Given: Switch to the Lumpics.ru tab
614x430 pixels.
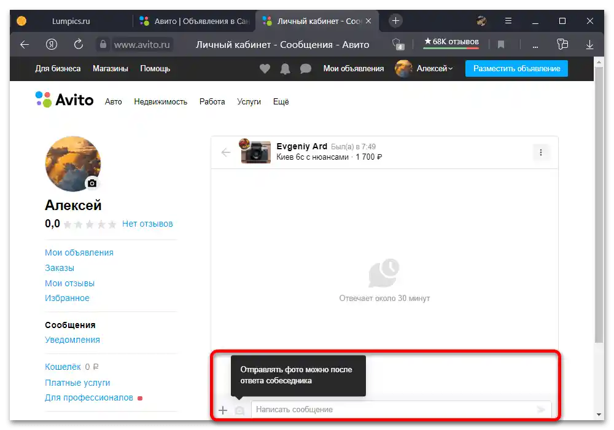Looking at the screenshot, I should 71,21.
